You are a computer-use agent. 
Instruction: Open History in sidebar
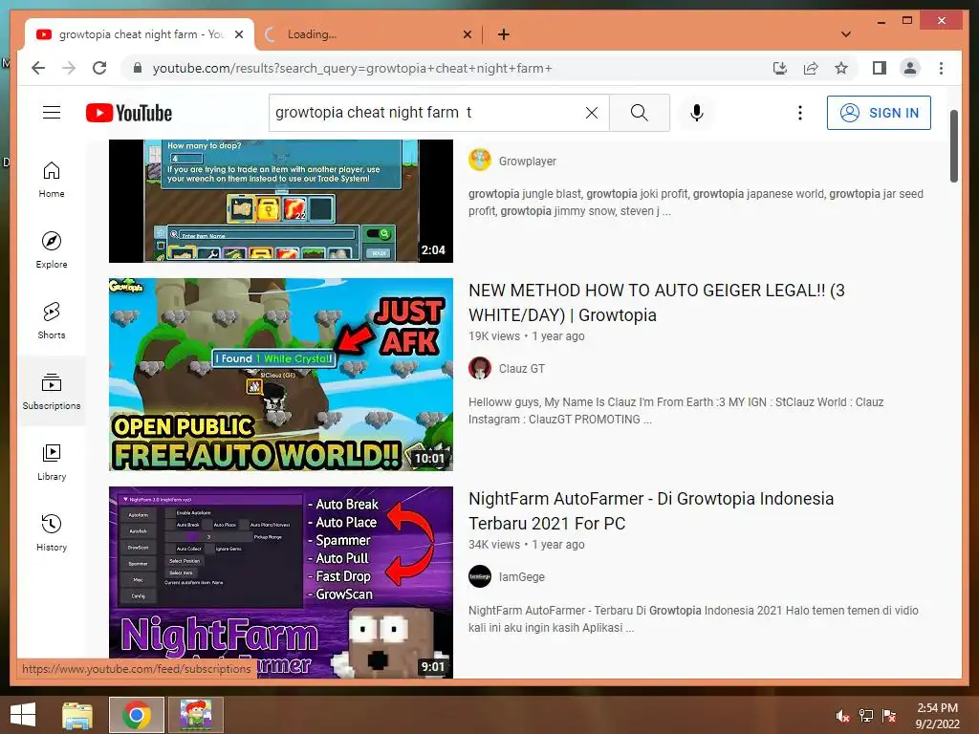[52, 533]
